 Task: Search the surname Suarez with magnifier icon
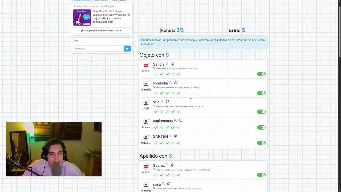(x=167, y=165)
